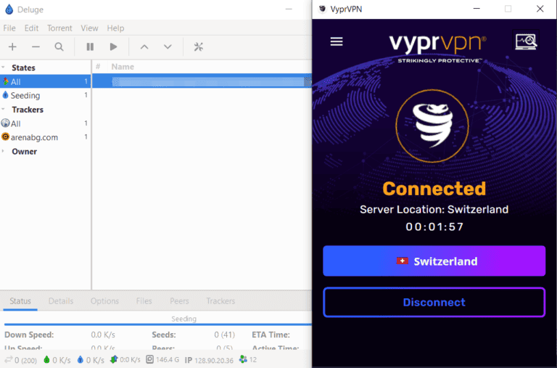Viewport: 557px width, 368px height.
Task: Select the All filter under Trackers
Action: pos(46,123)
